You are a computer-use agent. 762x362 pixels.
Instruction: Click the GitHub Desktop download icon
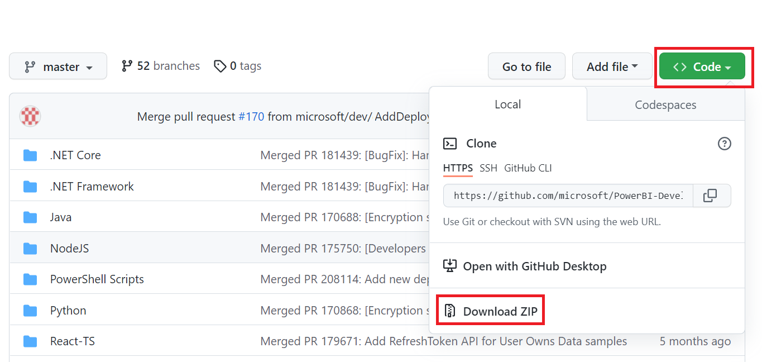coord(449,266)
